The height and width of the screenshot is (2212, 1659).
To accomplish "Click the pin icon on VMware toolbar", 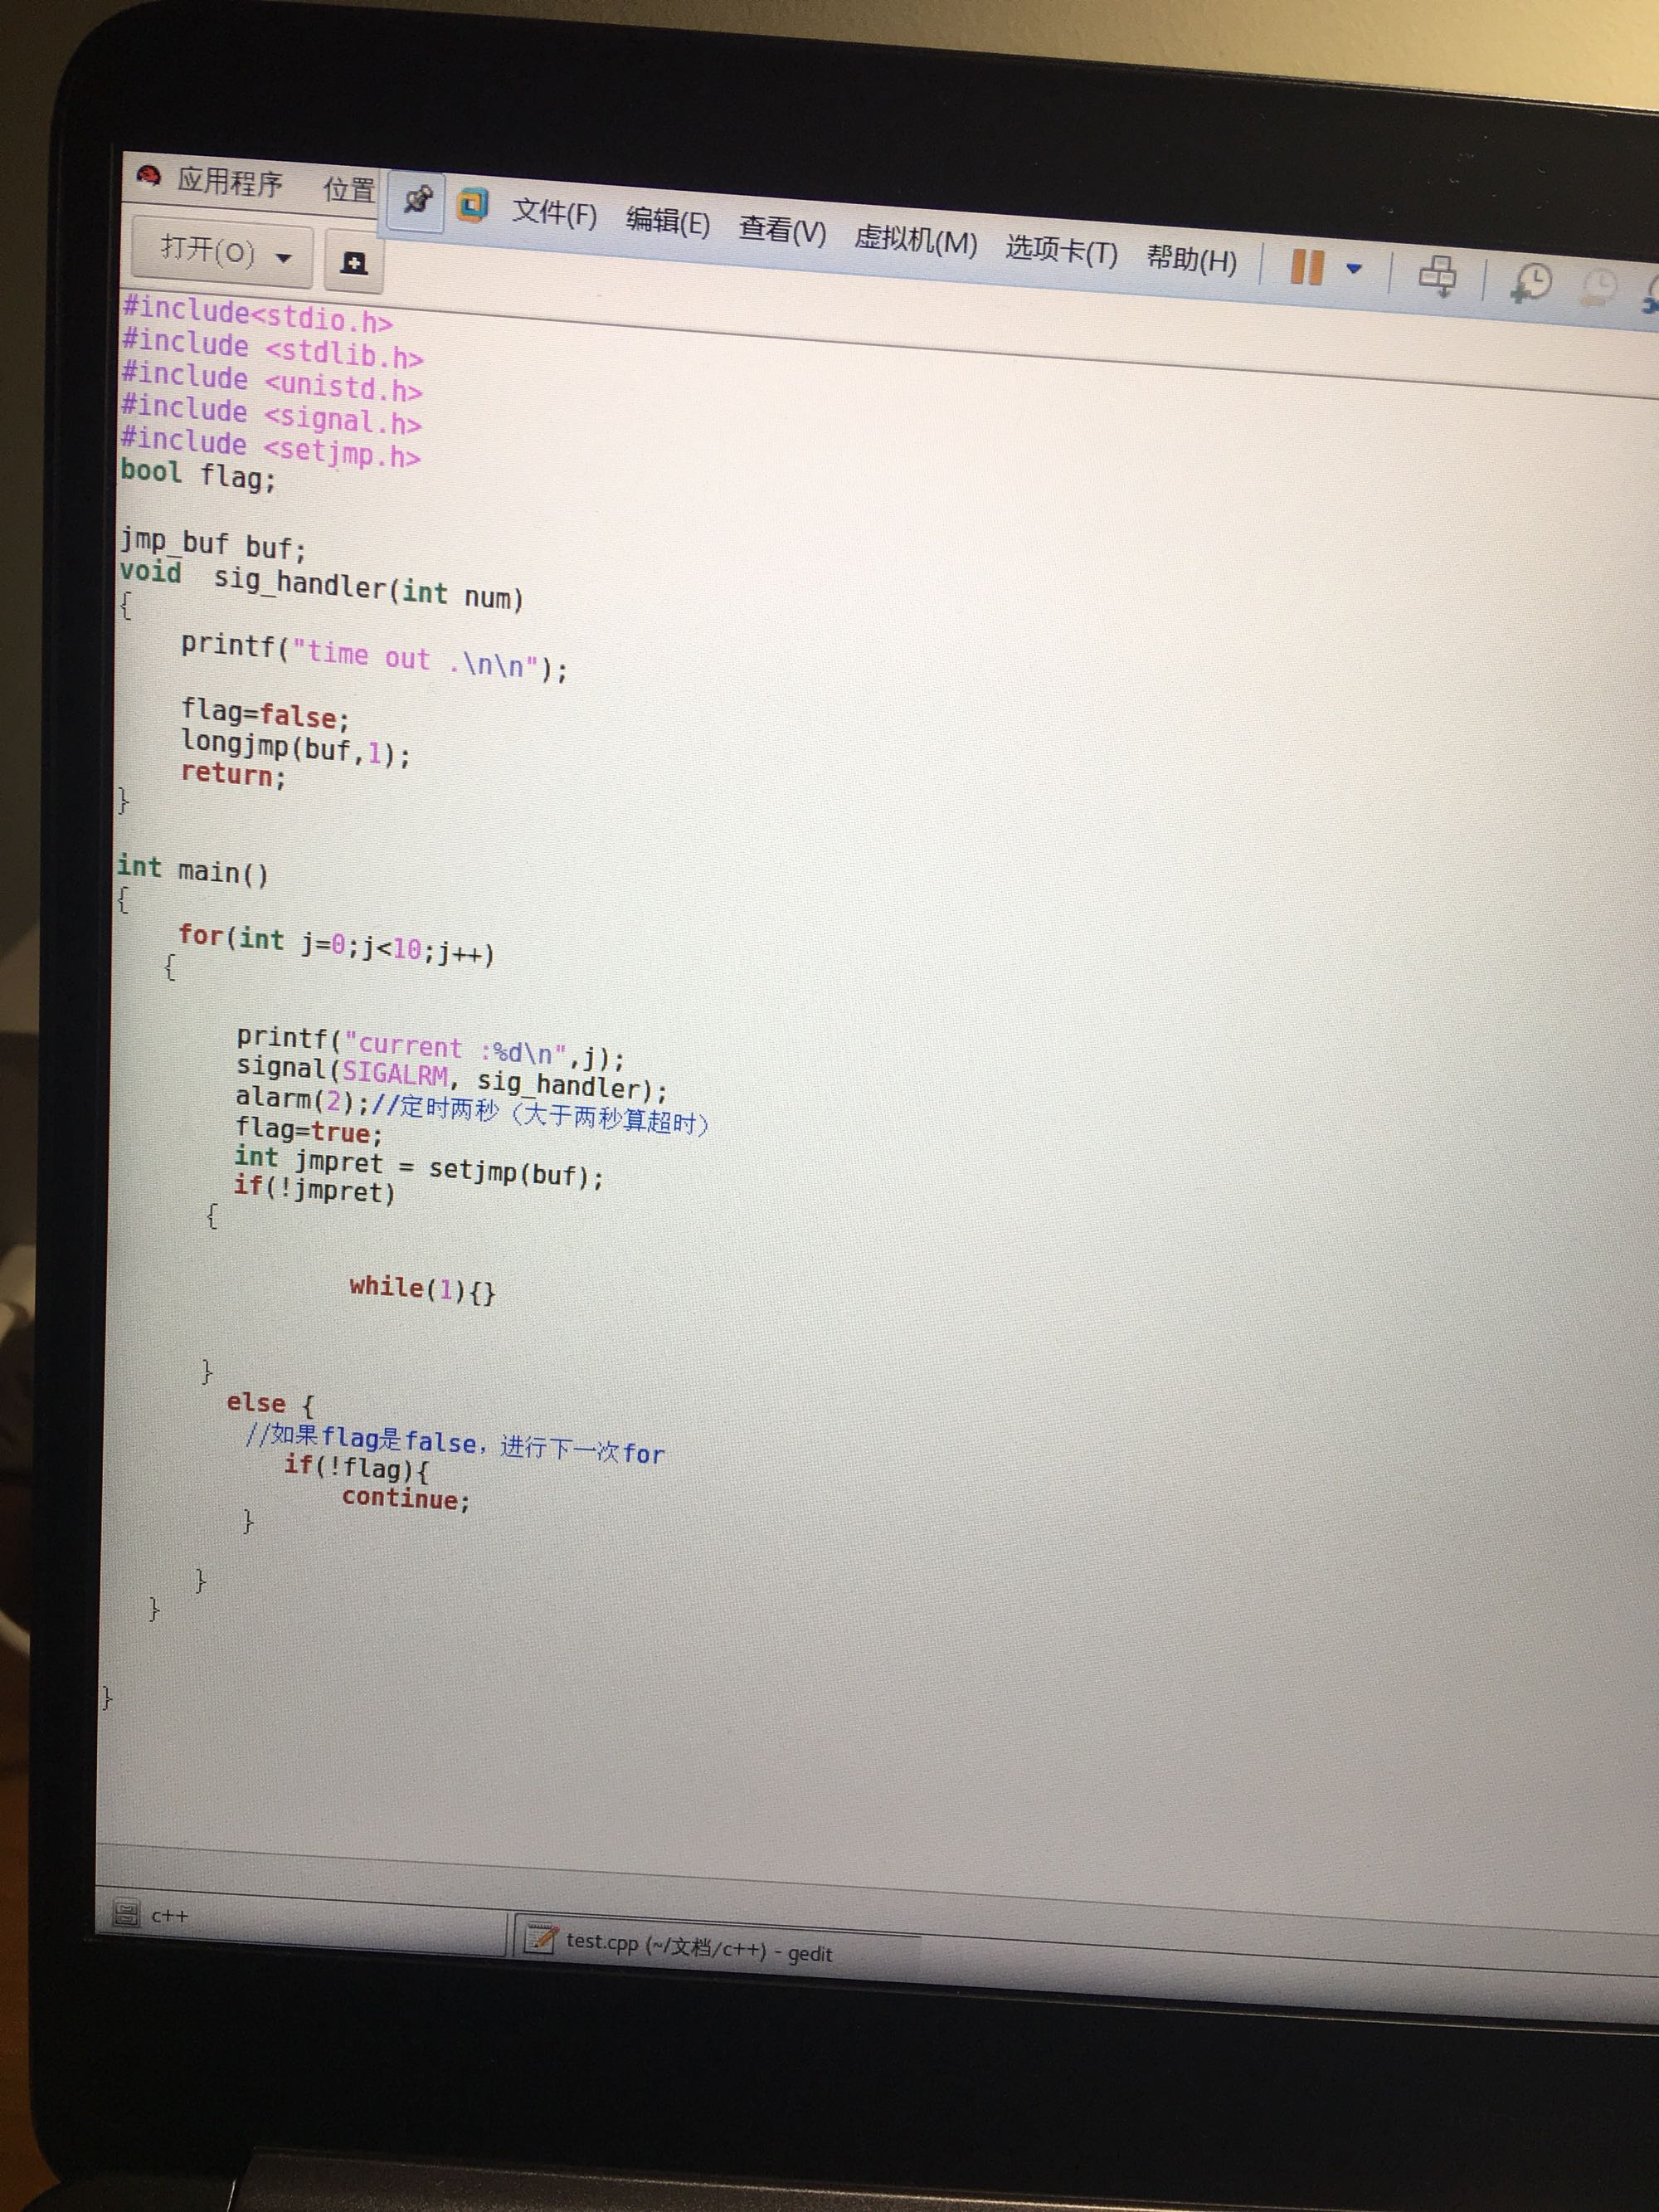I will coord(417,200).
